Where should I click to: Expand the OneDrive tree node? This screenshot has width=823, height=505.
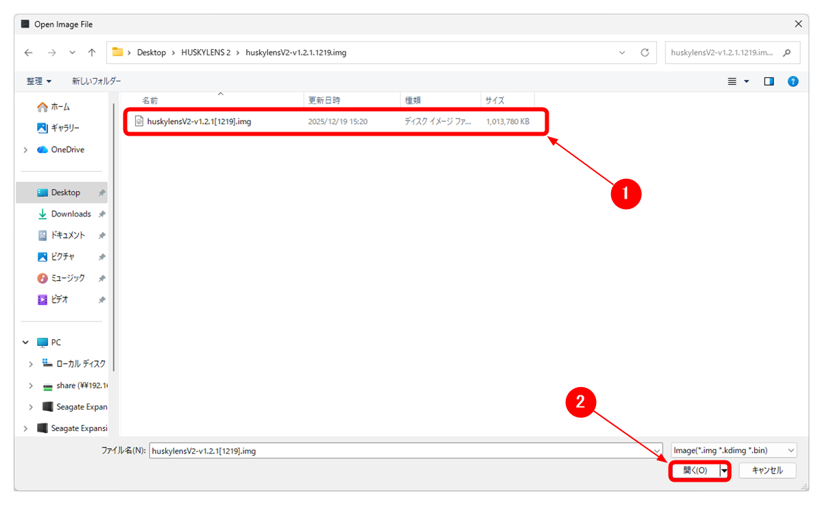tap(26, 150)
